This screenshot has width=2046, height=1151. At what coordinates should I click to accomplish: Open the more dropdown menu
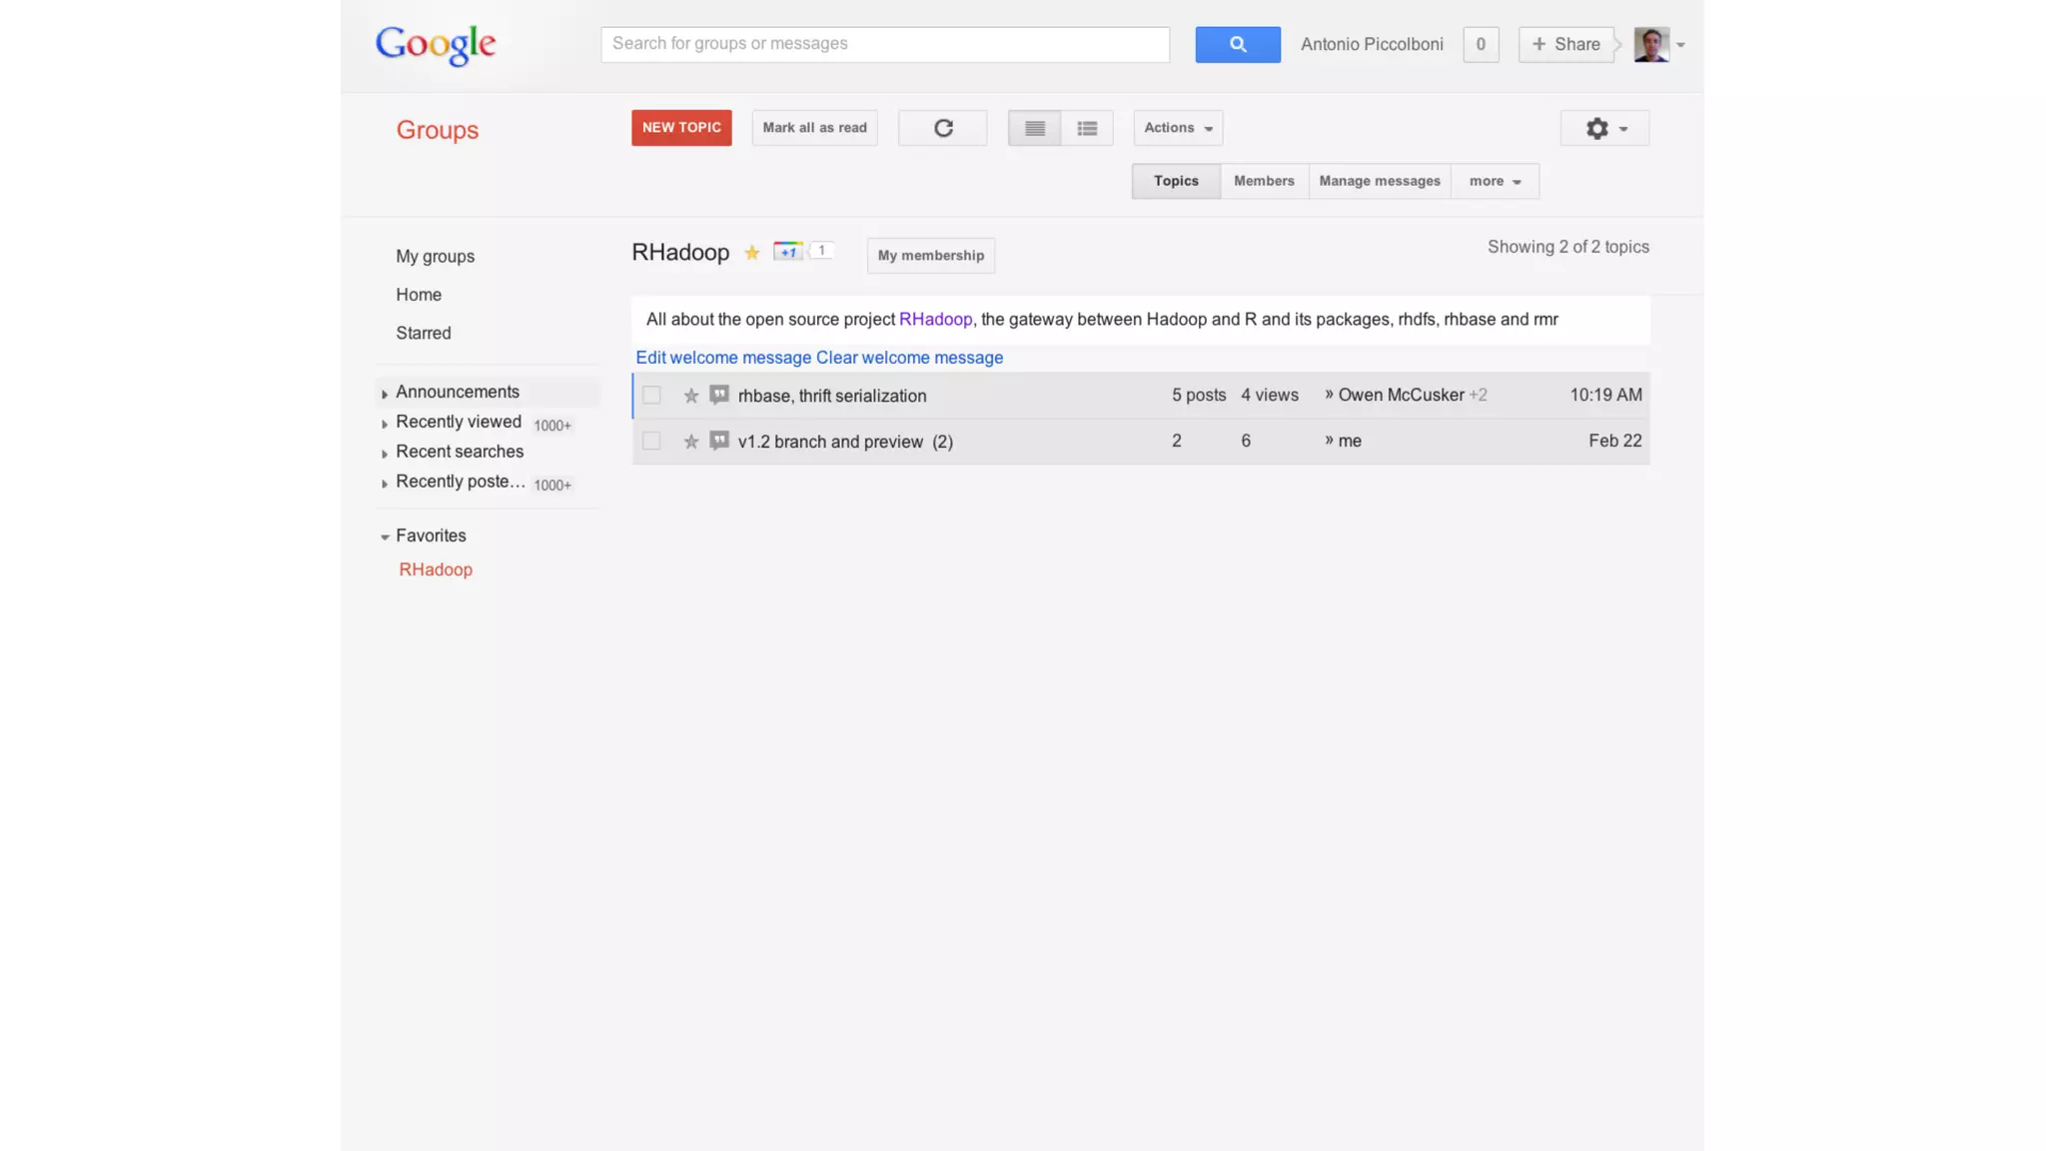click(x=1495, y=181)
